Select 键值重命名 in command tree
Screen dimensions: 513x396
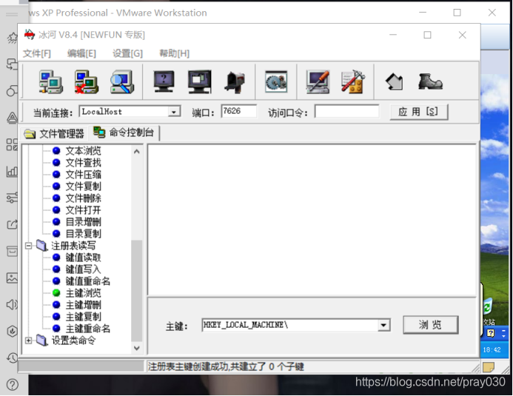pos(87,281)
